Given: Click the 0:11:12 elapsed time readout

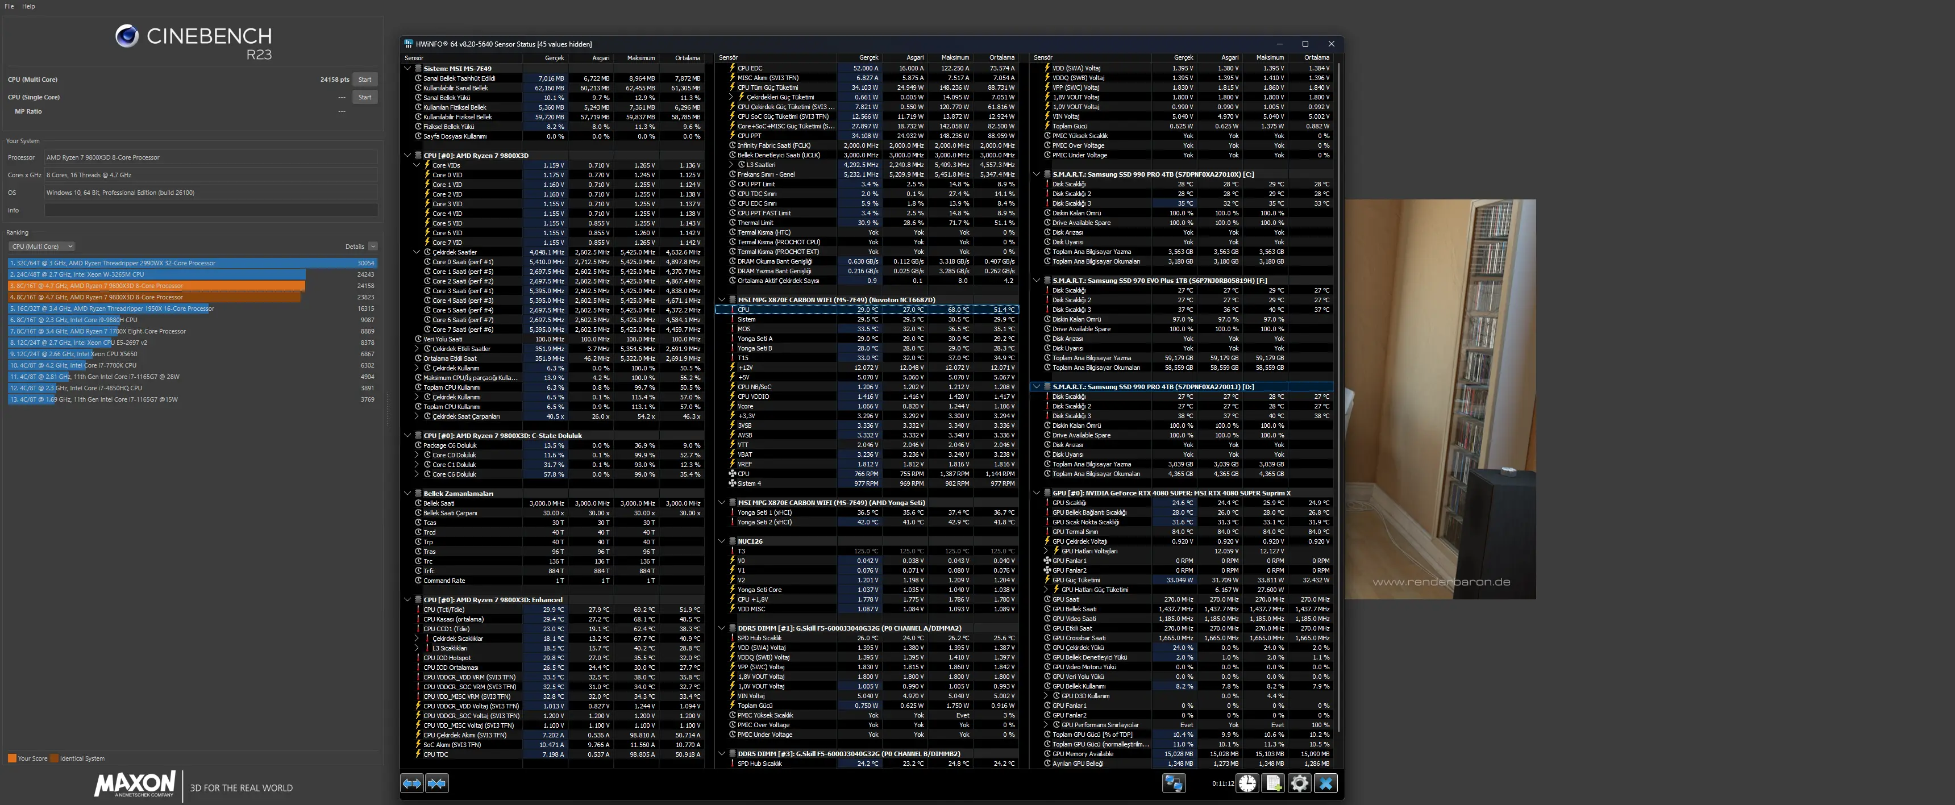Looking at the screenshot, I should coord(1222,784).
